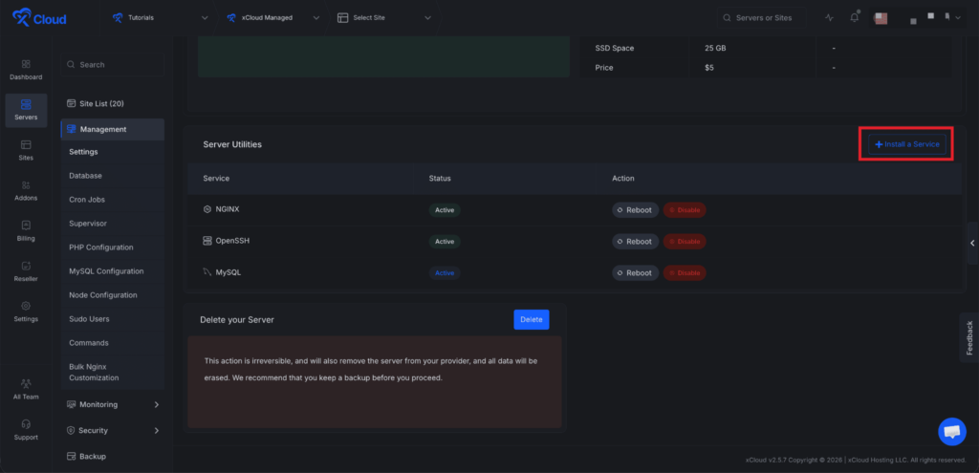Click the Servers or Sites search box
Image resolution: width=979 pixels, height=473 pixels.
pos(761,17)
